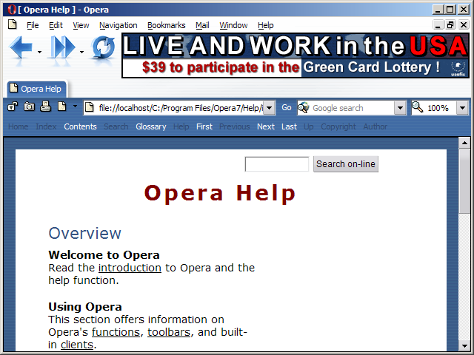The width and height of the screenshot is (474, 355).
Task: Click the magnifier icon beside the 100% zoom
Action: pos(418,107)
